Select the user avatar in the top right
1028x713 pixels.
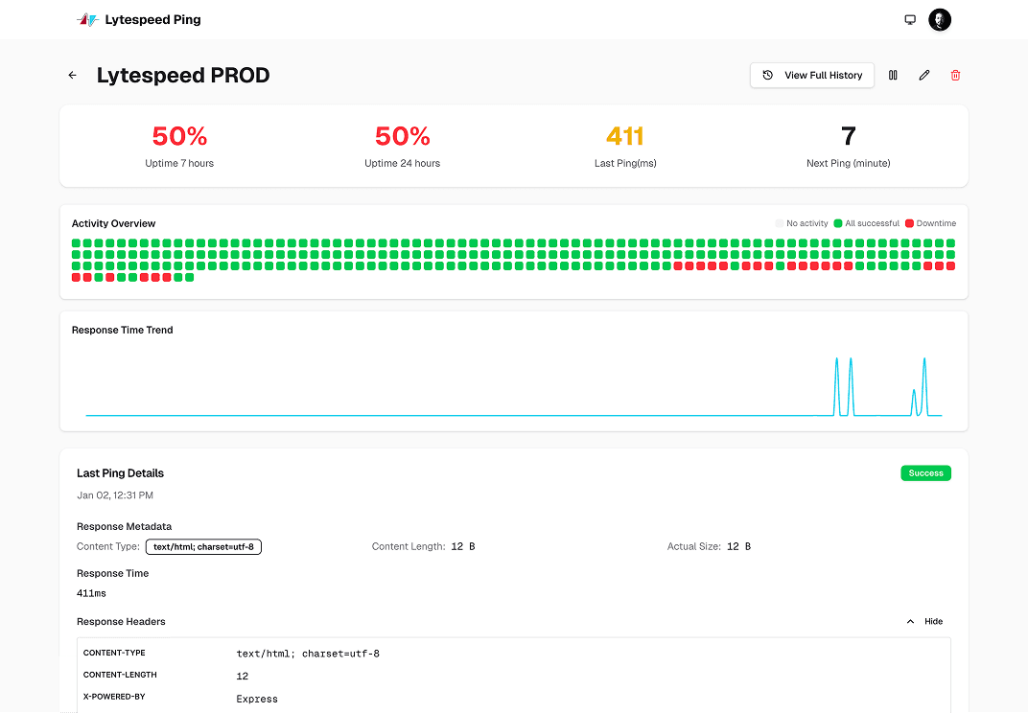coord(939,19)
